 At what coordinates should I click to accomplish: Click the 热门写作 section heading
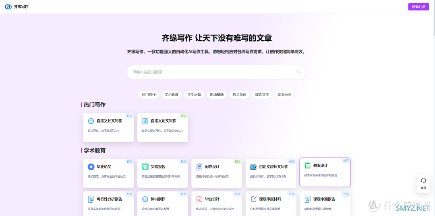(95, 105)
